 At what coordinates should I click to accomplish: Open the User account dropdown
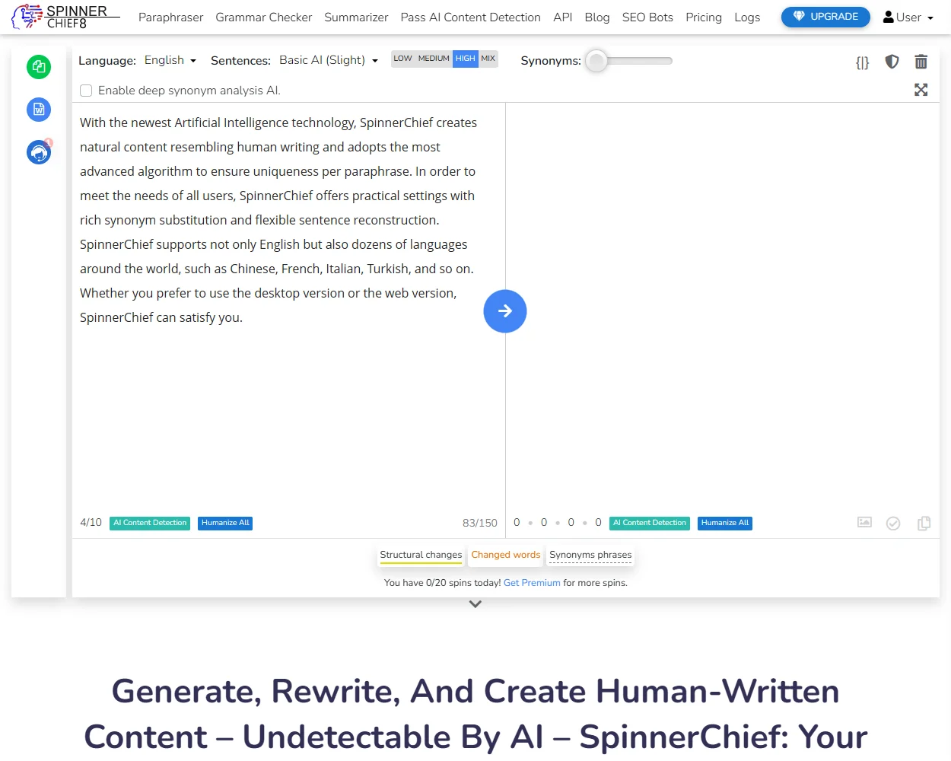(x=908, y=18)
